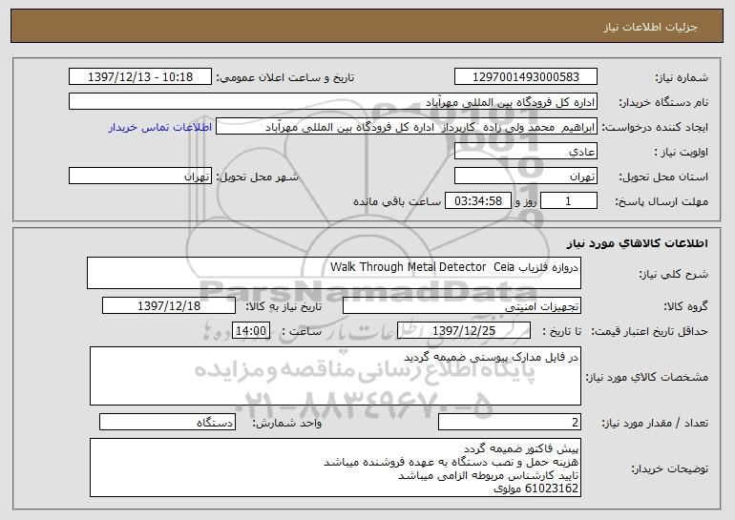Click the time field showing 14:00

pyautogui.click(x=252, y=331)
